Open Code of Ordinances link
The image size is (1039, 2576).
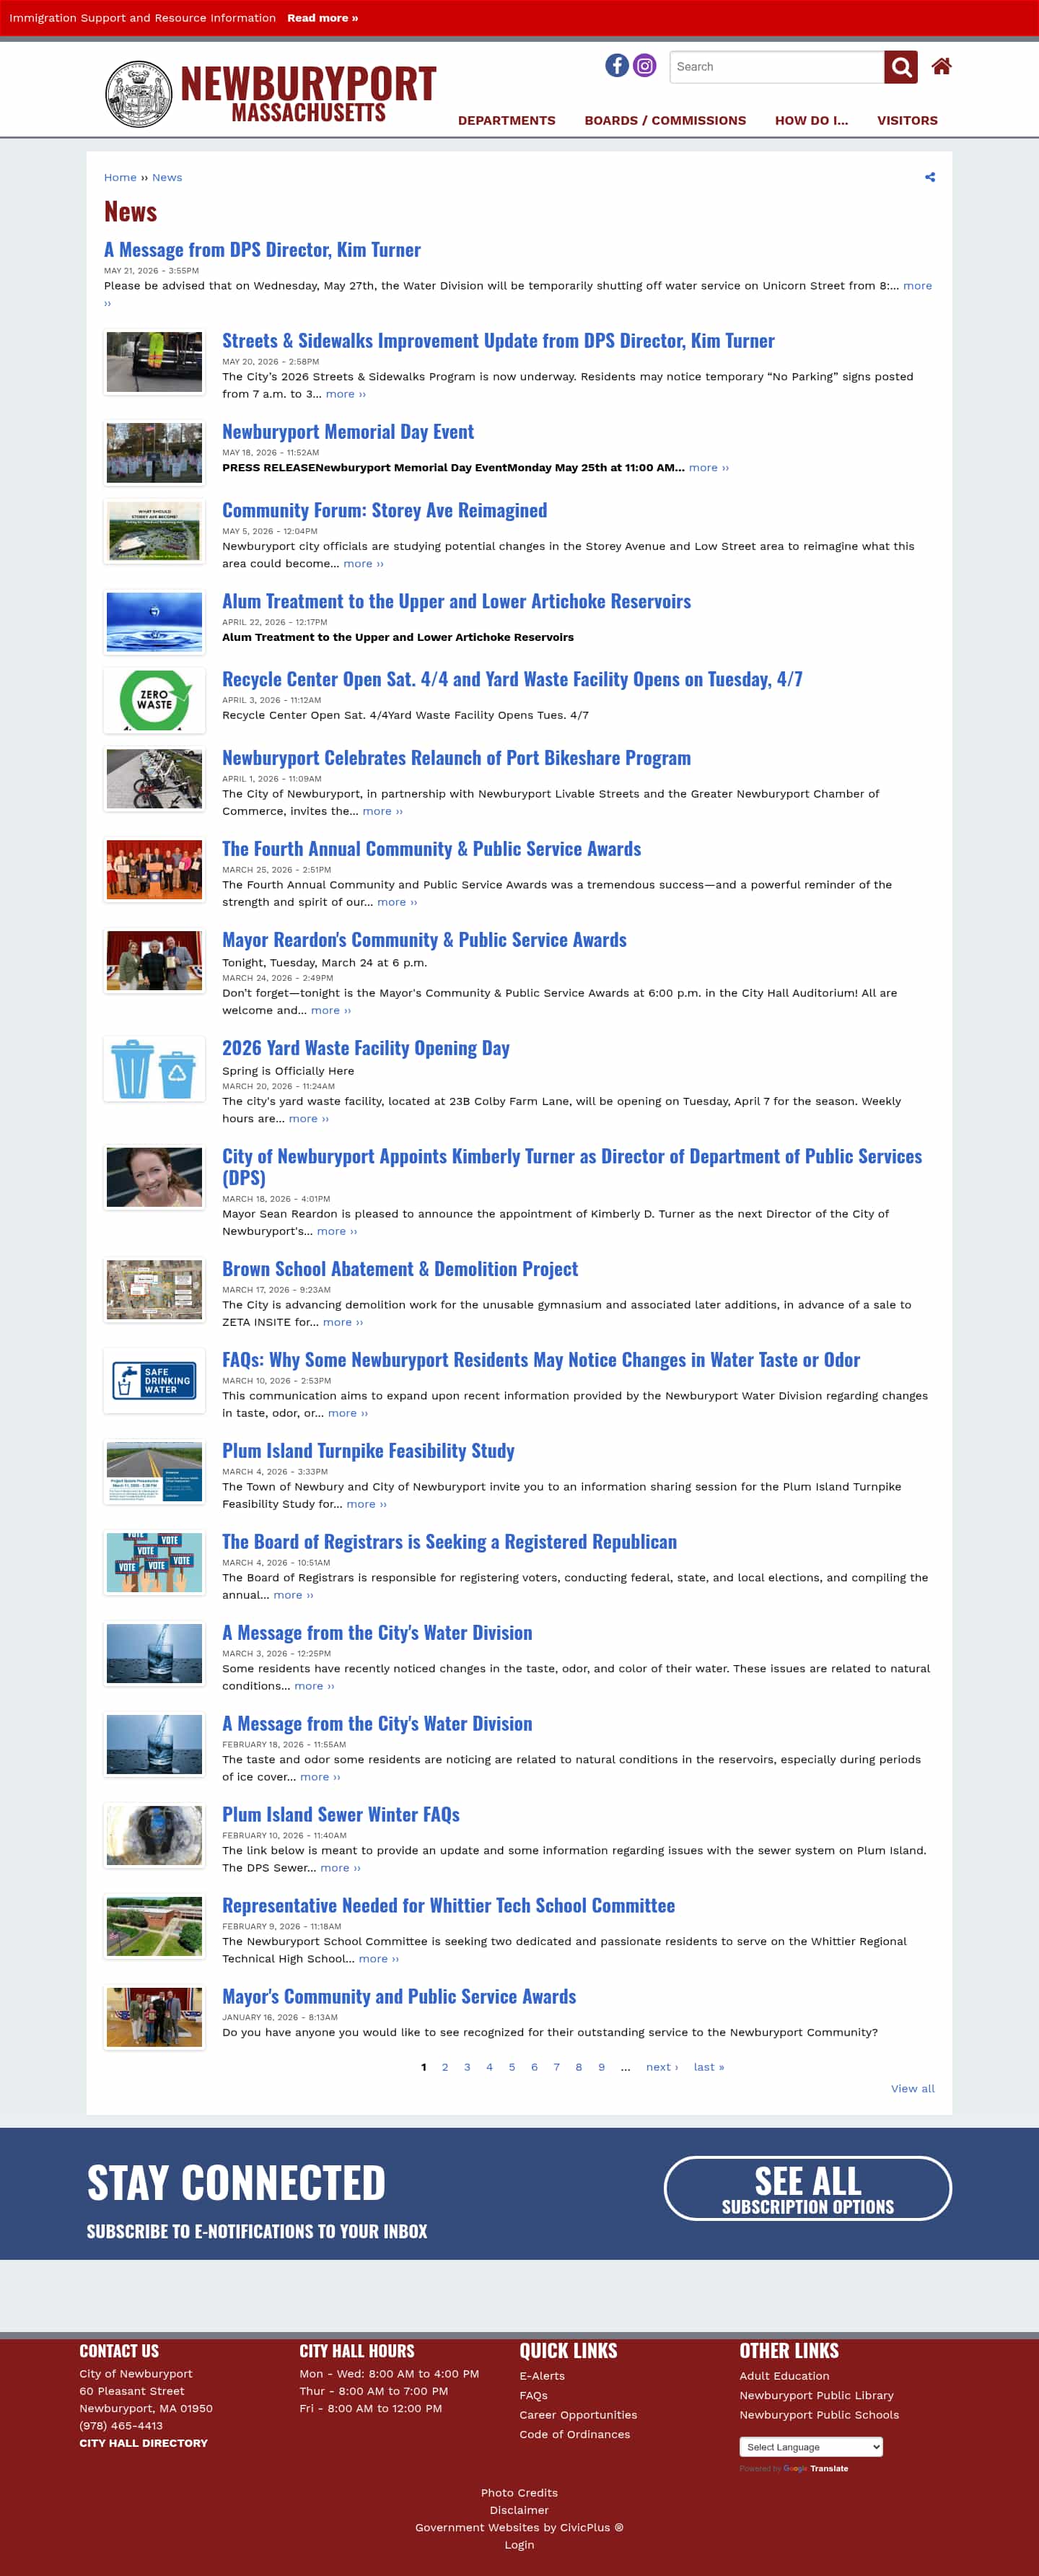(x=575, y=2434)
